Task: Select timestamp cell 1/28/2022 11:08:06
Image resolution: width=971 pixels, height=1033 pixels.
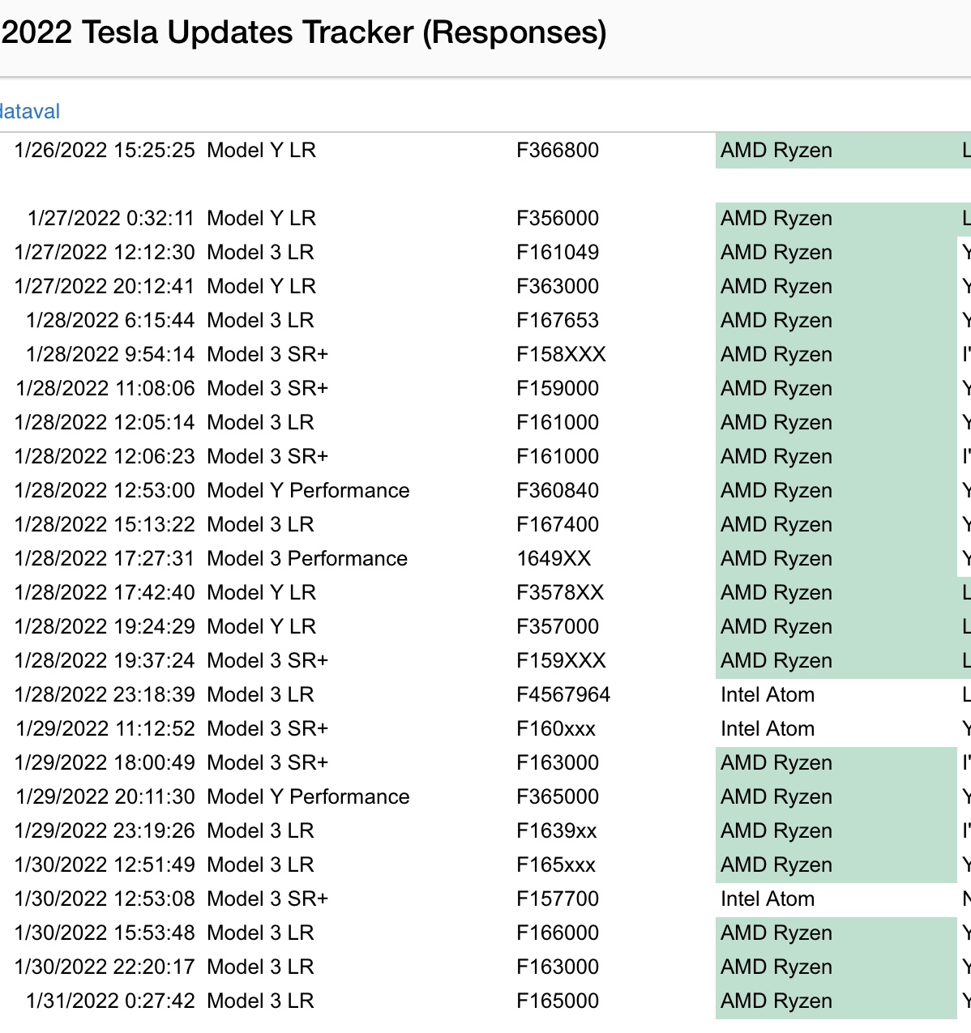Action: click(105, 388)
